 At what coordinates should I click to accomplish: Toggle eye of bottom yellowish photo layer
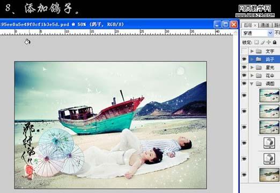(244, 175)
